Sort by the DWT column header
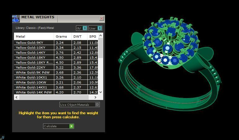Viewport: 239px width, 140px height. pyautogui.click(x=79, y=37)
